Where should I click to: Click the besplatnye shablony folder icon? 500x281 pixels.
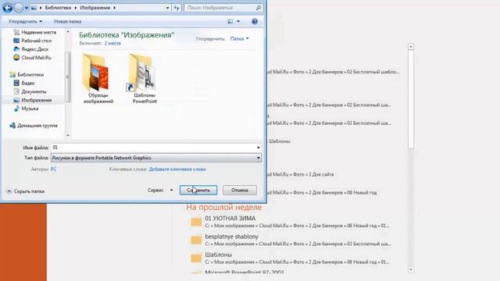(x=196, y=240)
